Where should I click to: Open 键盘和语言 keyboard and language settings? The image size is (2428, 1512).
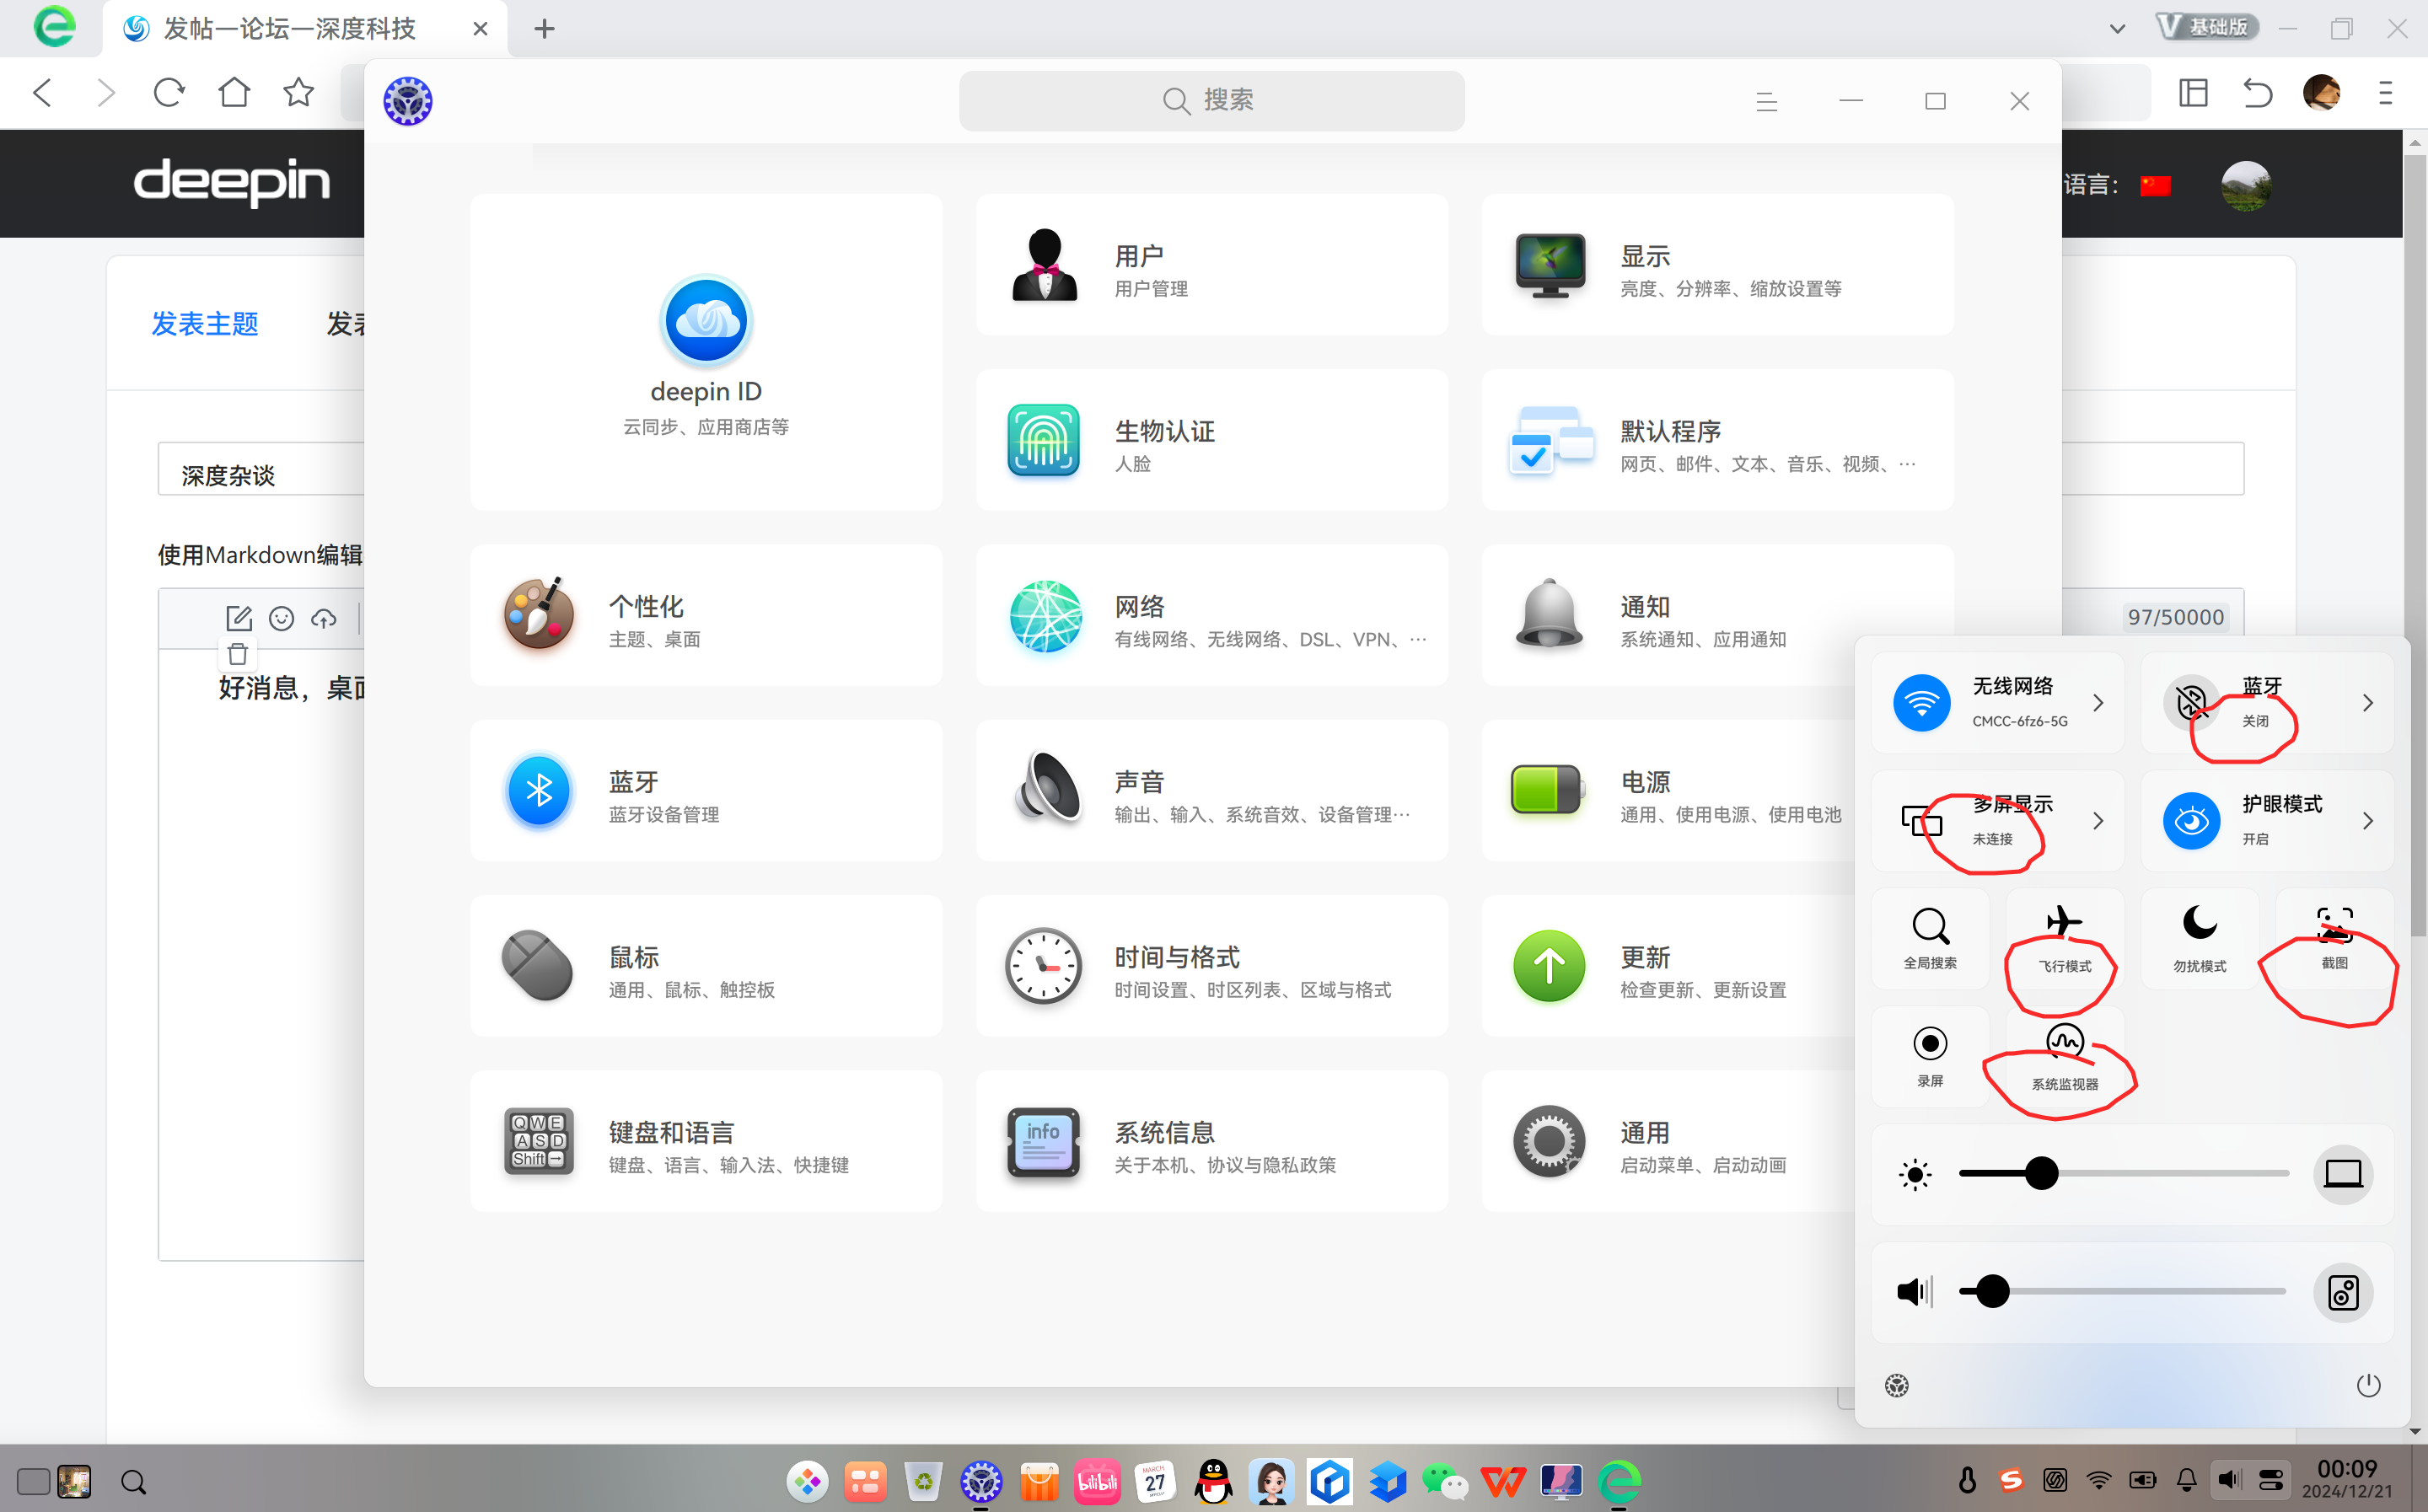(x=706, y=1141)
